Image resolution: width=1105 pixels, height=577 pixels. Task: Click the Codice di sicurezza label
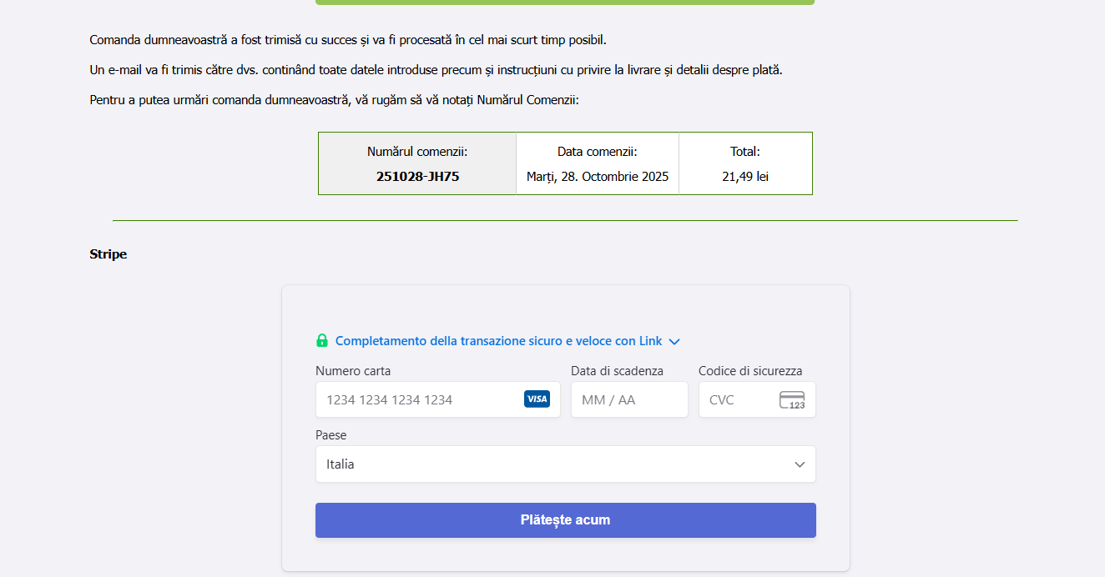click(750, 371)
